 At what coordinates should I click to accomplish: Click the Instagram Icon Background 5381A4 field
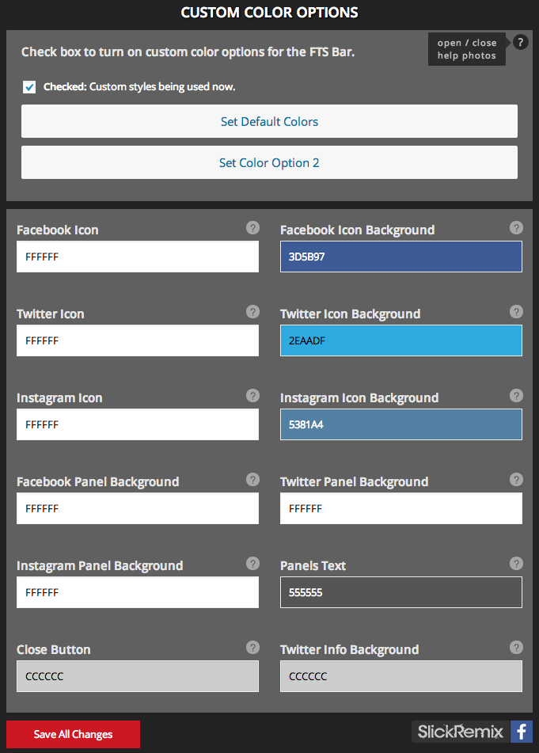pos(401,424)
